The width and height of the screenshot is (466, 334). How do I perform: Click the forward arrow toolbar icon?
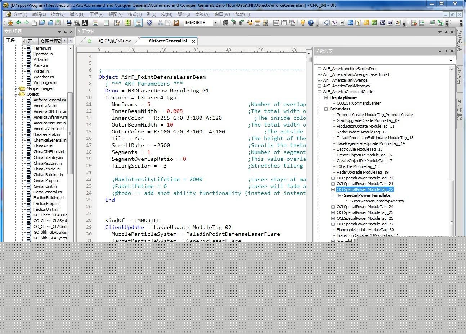coord(26,23)
